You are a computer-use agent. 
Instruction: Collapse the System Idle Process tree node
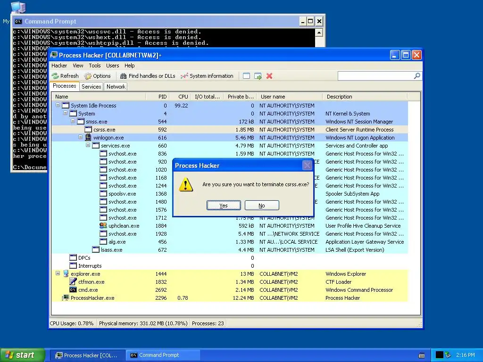point(58,105)
